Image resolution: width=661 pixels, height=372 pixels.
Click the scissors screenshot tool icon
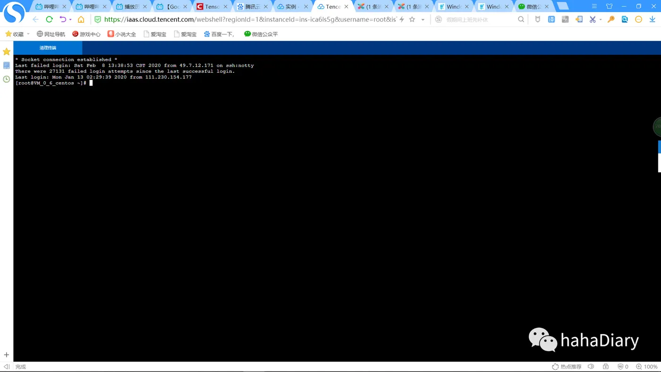pos(593,19)
